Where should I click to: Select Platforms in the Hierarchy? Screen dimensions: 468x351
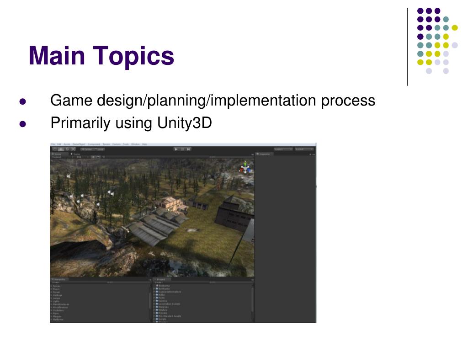pos(58,319)
